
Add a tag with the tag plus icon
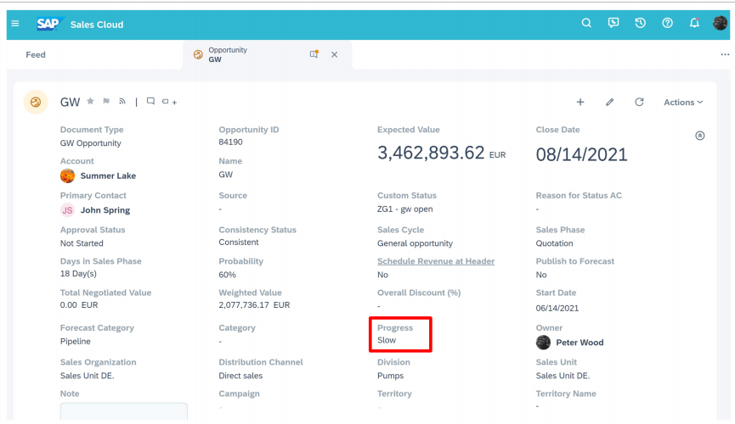(169, 102)
